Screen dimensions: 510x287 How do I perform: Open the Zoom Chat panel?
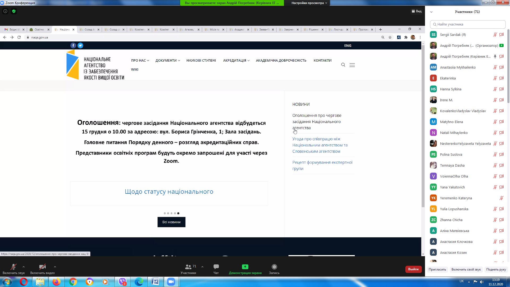(x=216, y=269)
